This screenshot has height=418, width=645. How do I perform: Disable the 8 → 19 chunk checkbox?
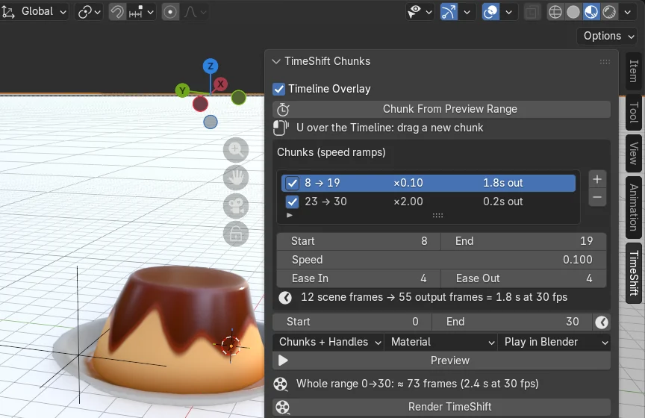pos(293,183)
